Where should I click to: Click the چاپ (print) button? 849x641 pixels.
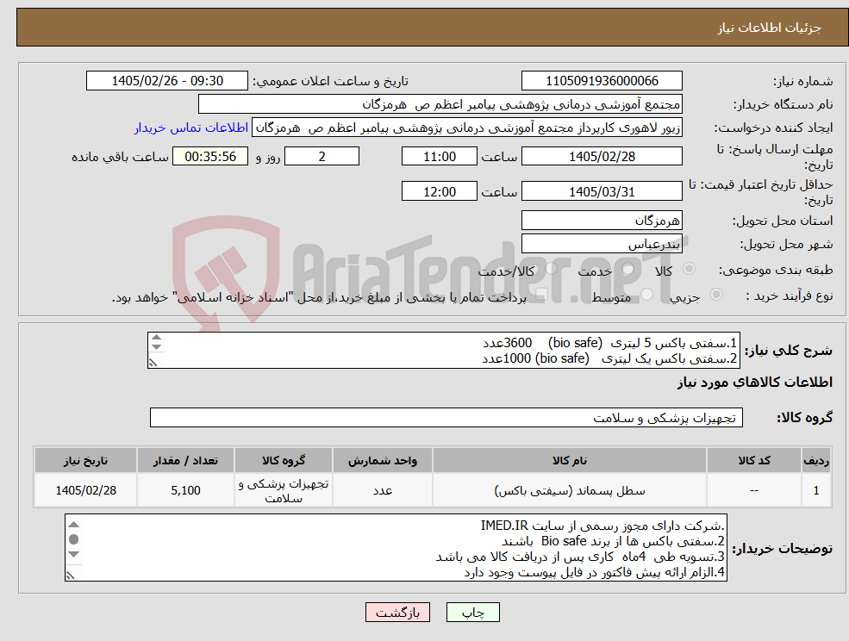click(472, 613)
